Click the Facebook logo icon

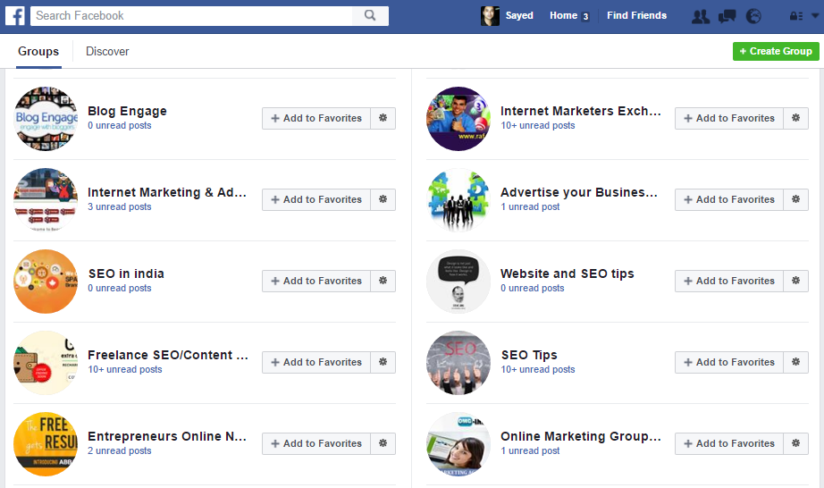pos(14,16)
